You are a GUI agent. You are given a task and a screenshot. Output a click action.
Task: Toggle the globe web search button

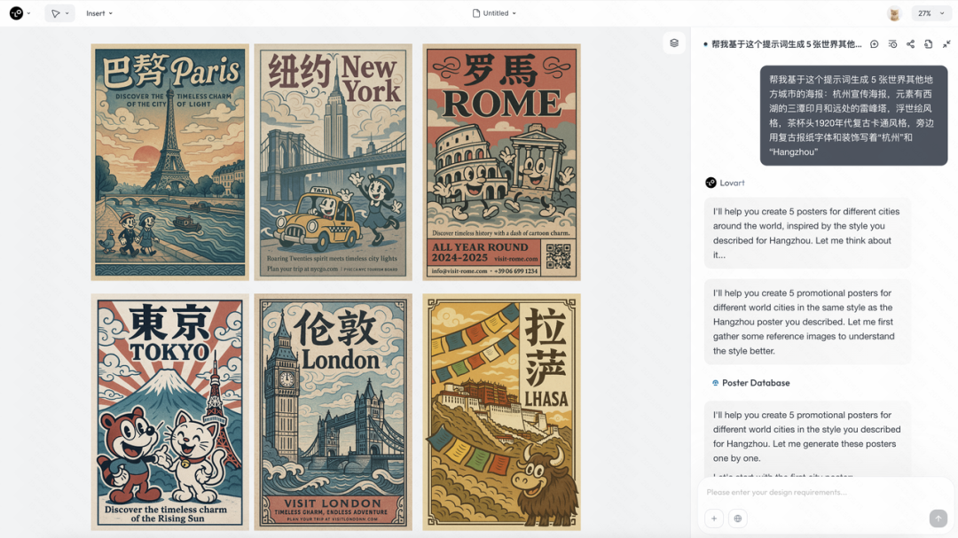[737, 519]
